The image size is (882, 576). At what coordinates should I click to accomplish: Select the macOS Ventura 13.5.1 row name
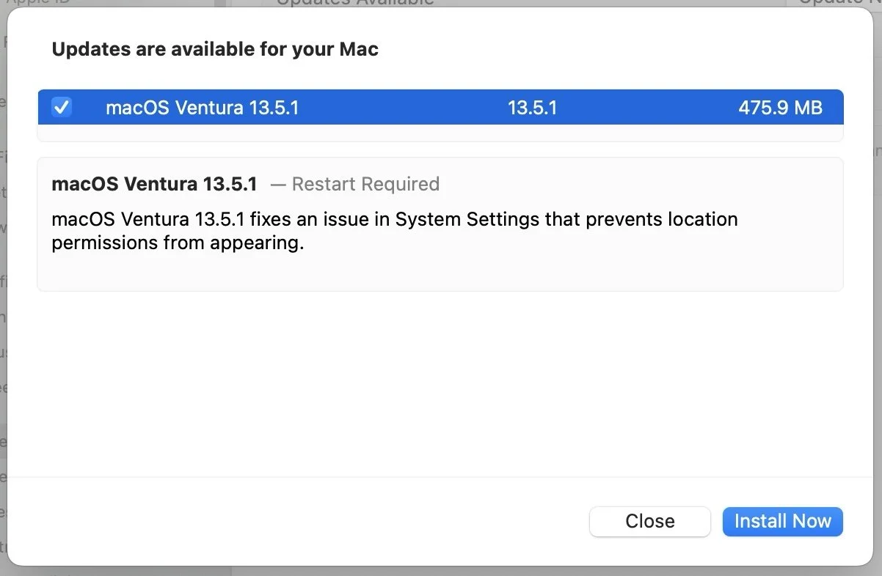[203, 108]
